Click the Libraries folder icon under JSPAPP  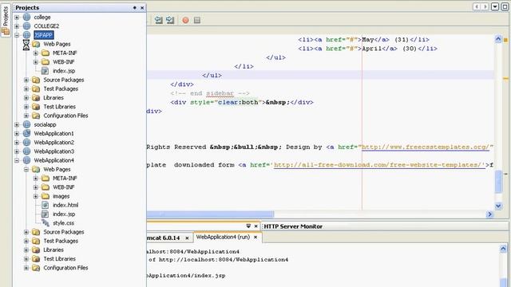point(36,97)
